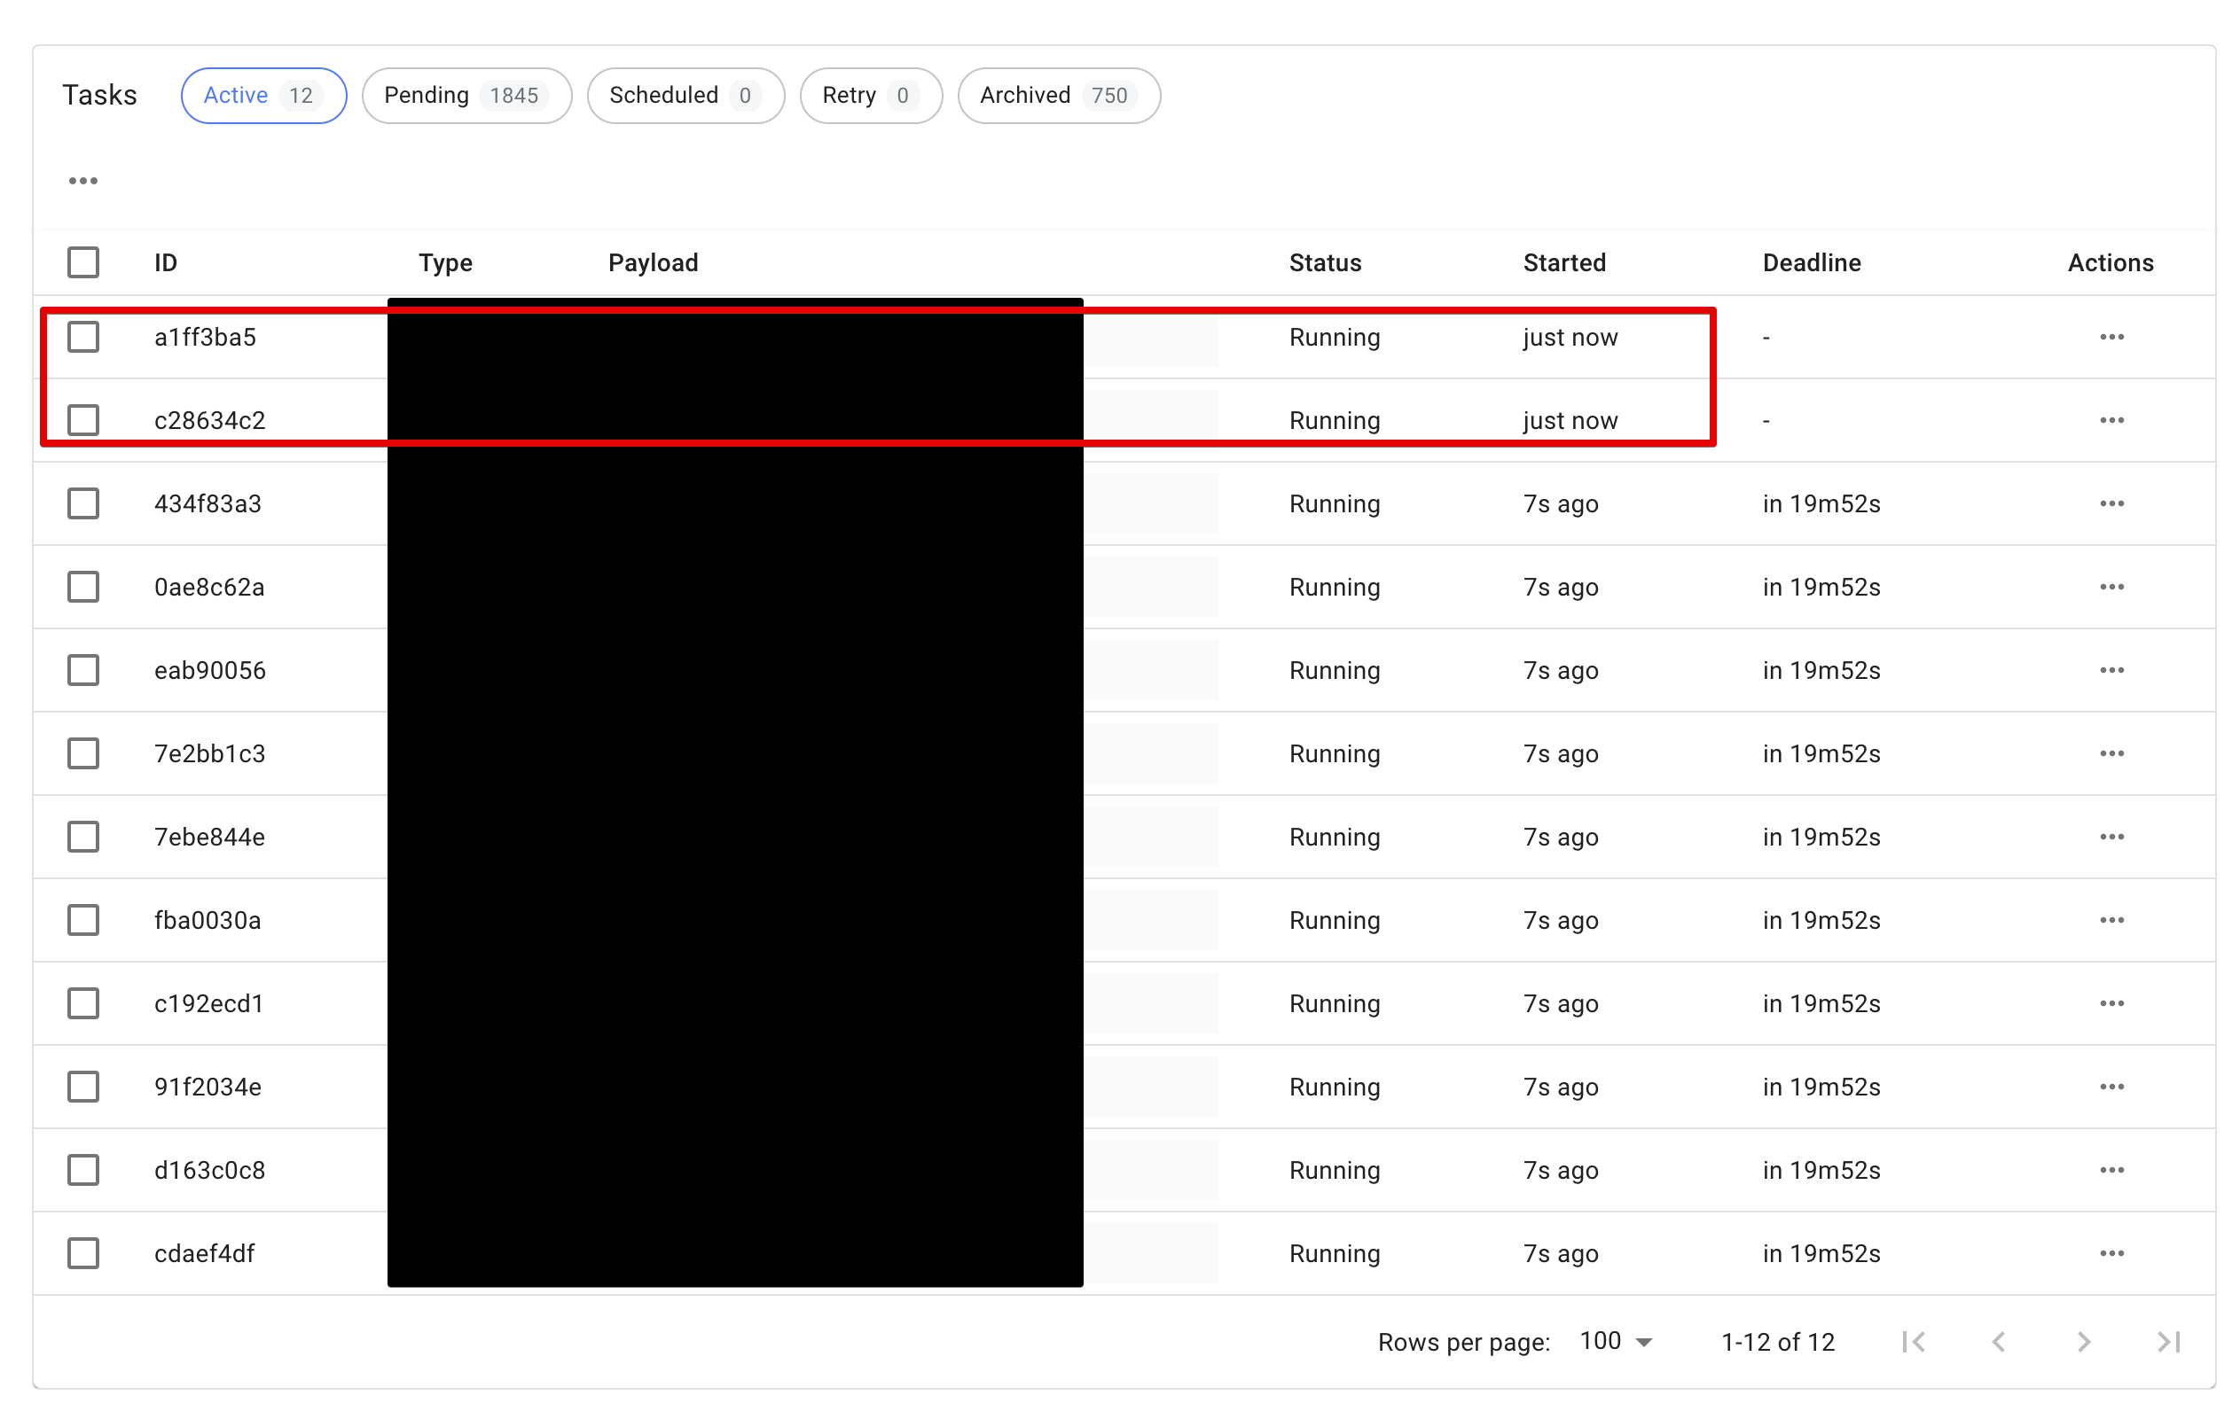Go to last page arrow icon
The image size is (2240, 1411).
pos(2167,1340)
